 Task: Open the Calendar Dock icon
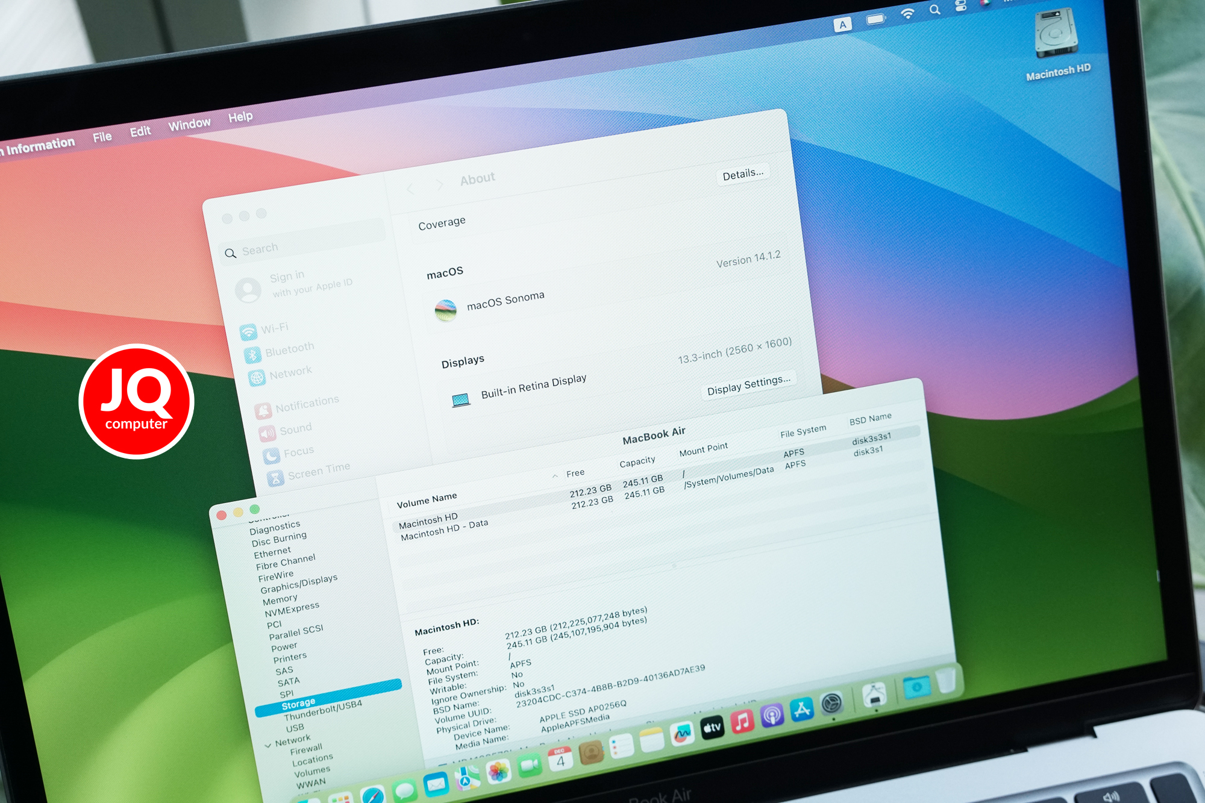(x=560, y=759)
